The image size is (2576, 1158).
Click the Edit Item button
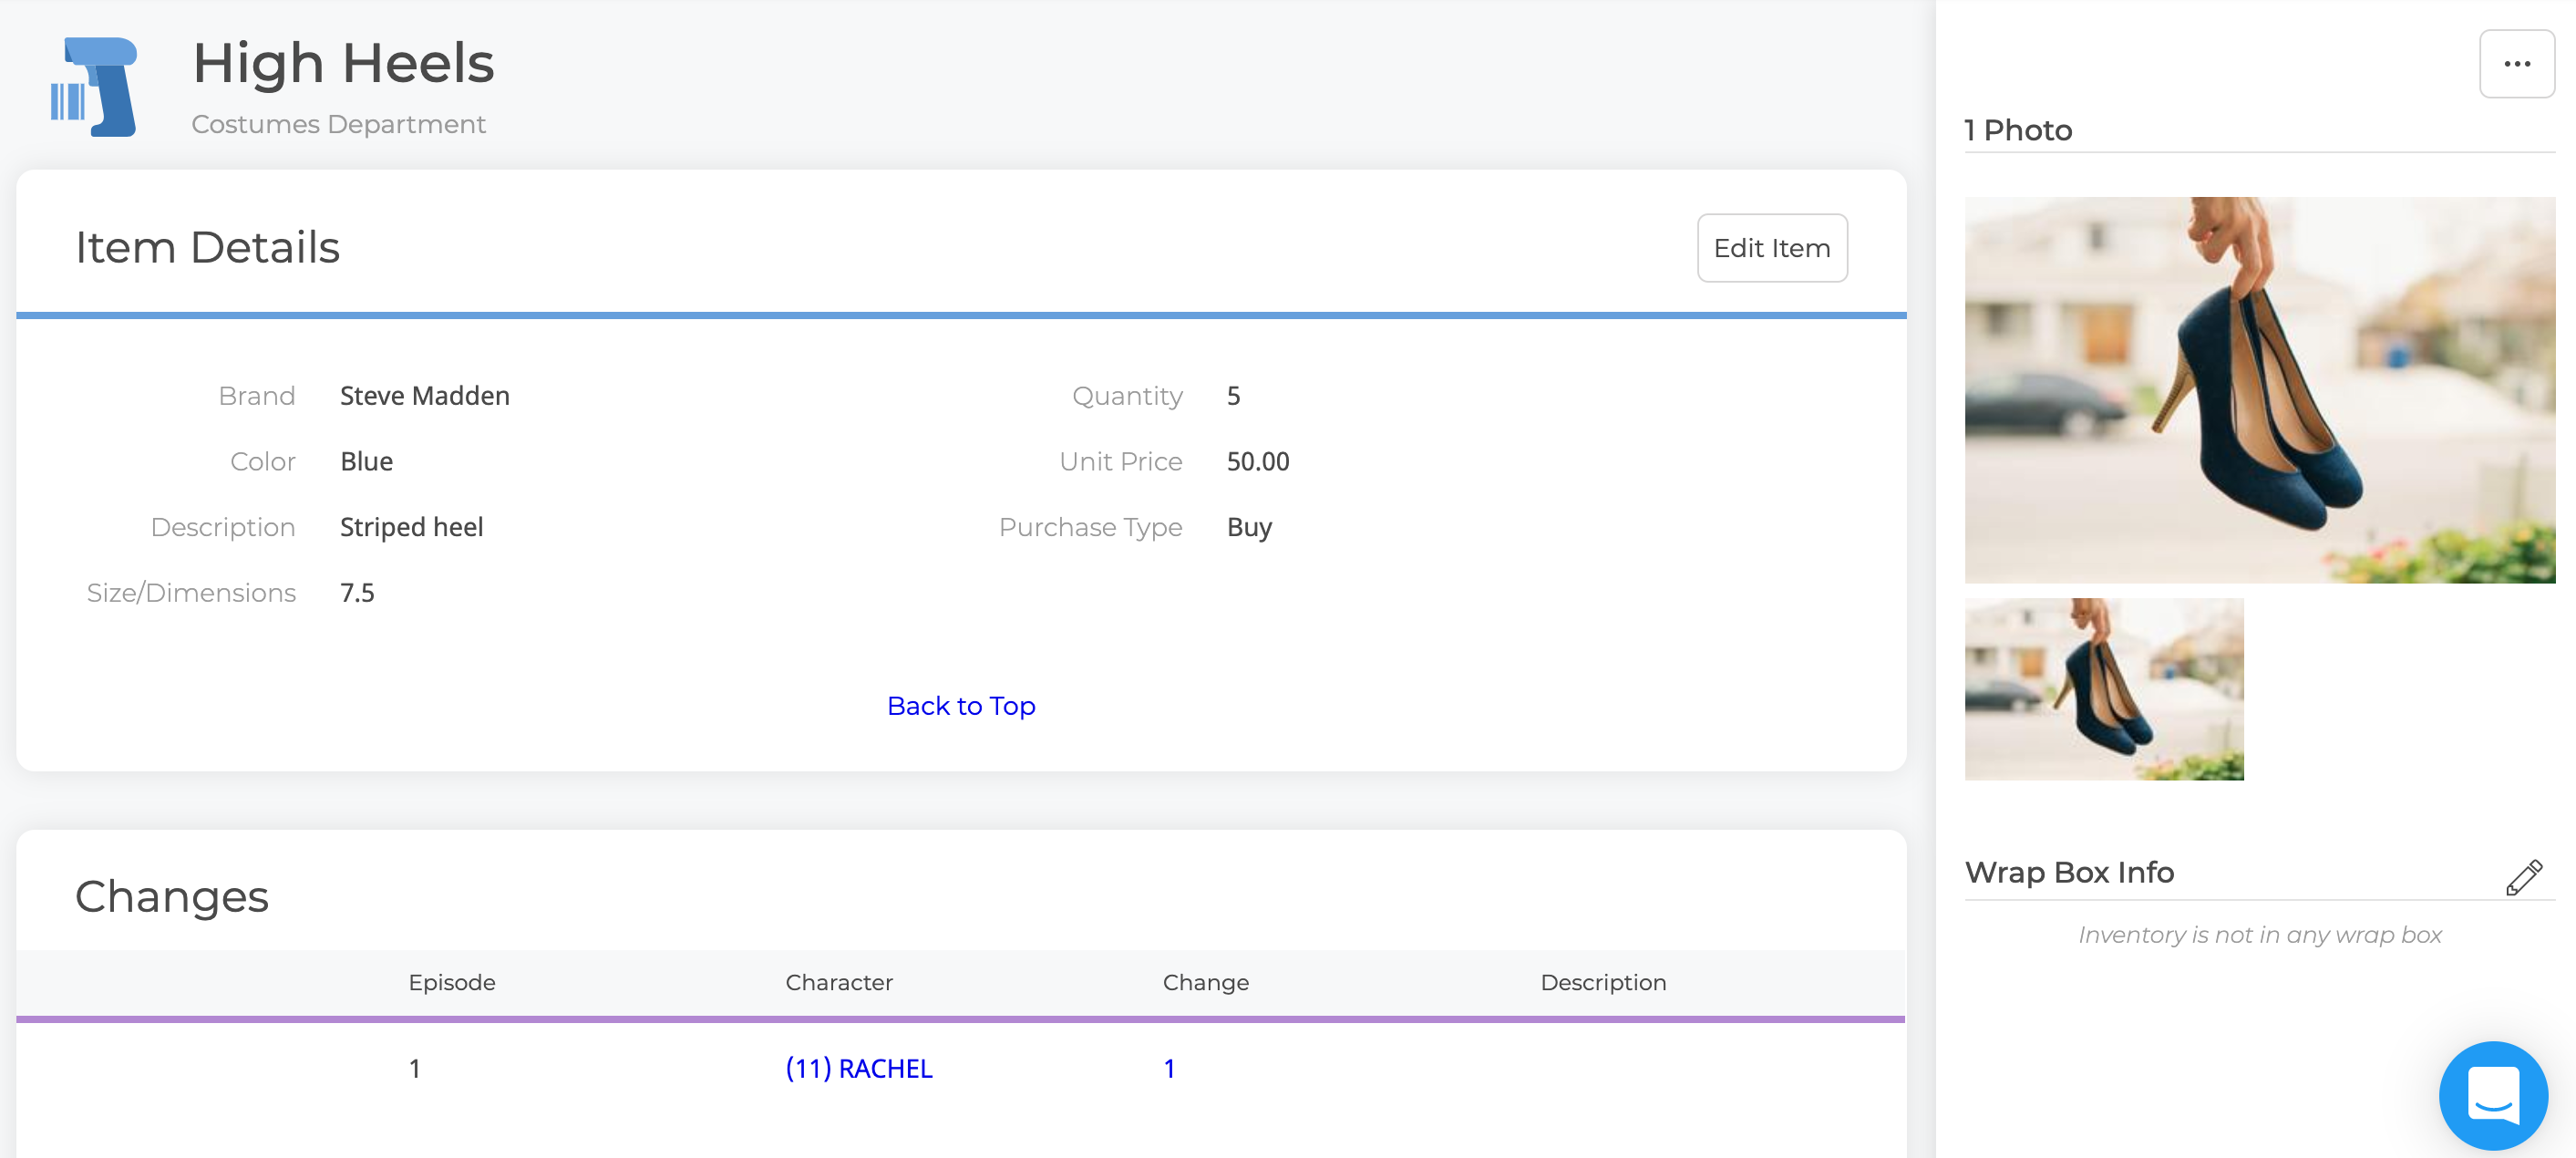click(x=1771, y=248)
